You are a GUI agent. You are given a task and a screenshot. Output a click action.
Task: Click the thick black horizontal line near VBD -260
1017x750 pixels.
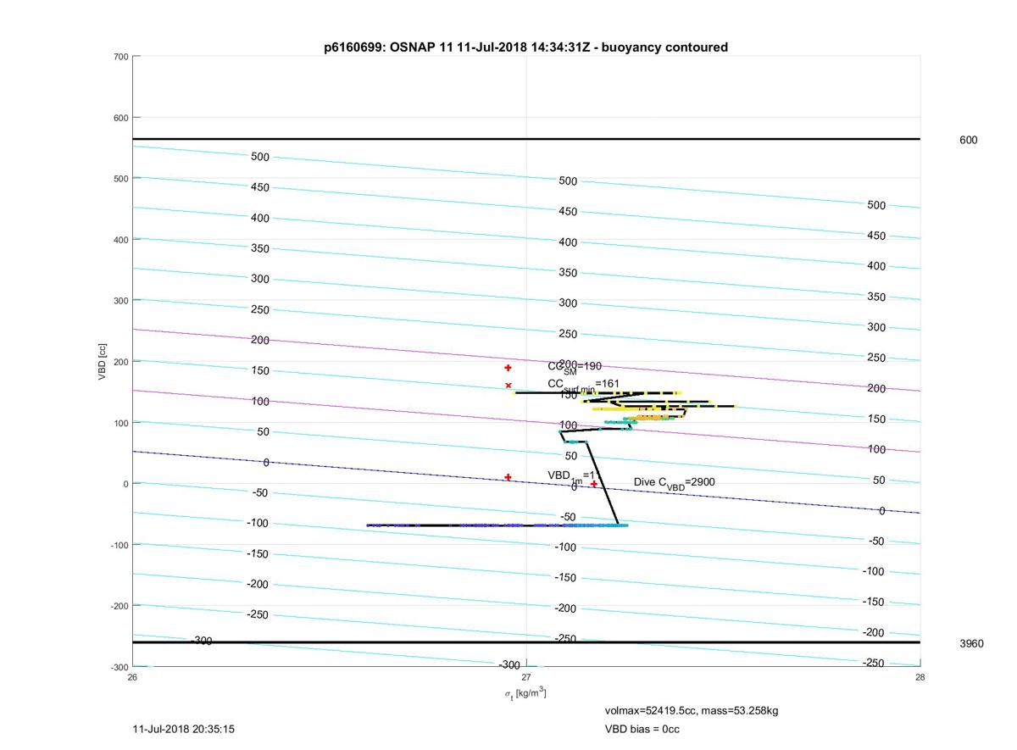pyautogui.click(x=526, y=642)
